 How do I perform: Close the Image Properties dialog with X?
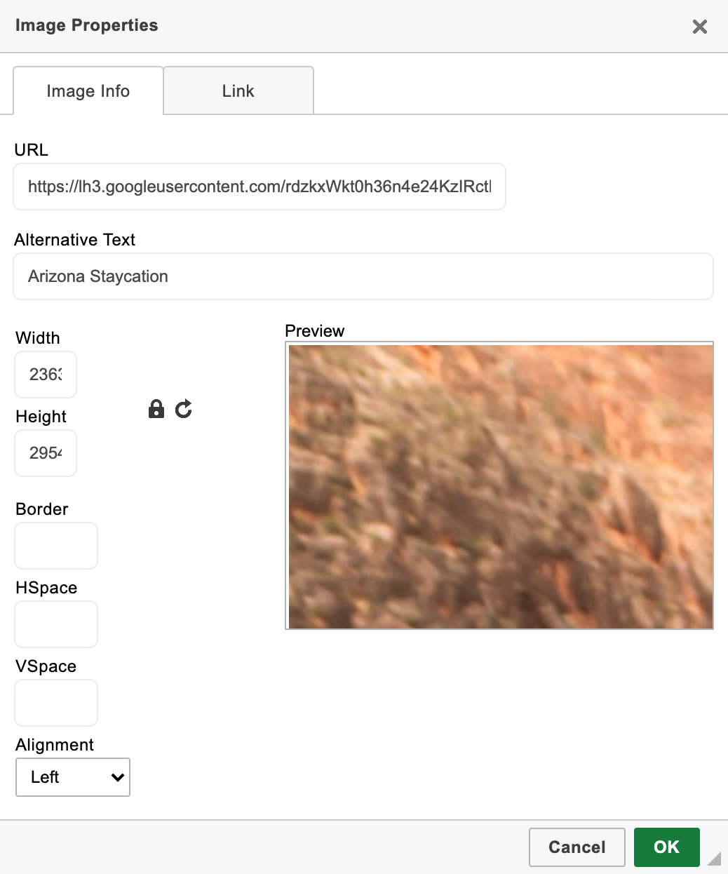(700, 27)
